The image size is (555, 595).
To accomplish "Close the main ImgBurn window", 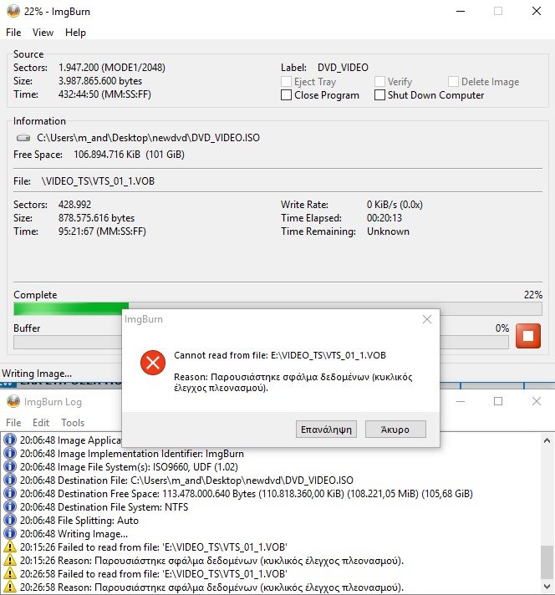I will [537, 11].
